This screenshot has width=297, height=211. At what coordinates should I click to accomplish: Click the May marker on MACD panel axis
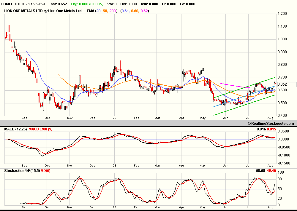point(203,166)
